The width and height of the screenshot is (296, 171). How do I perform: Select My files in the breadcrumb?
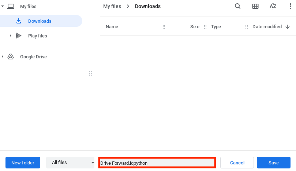(x=112, y=6)
